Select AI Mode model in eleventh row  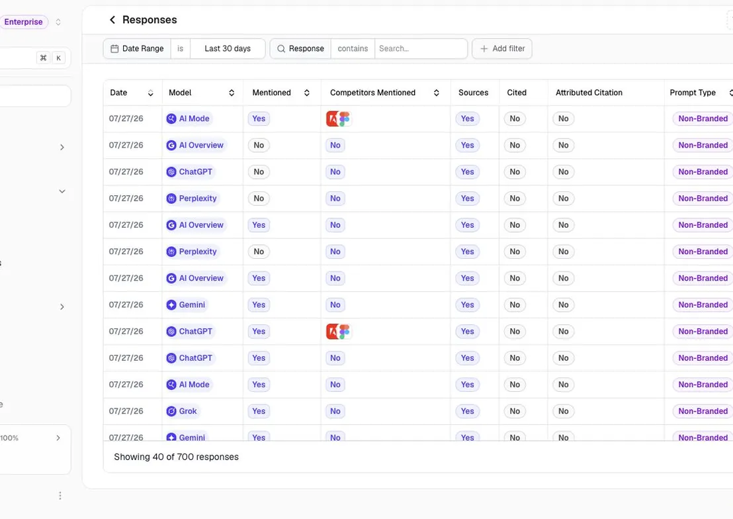coord(189,385)
